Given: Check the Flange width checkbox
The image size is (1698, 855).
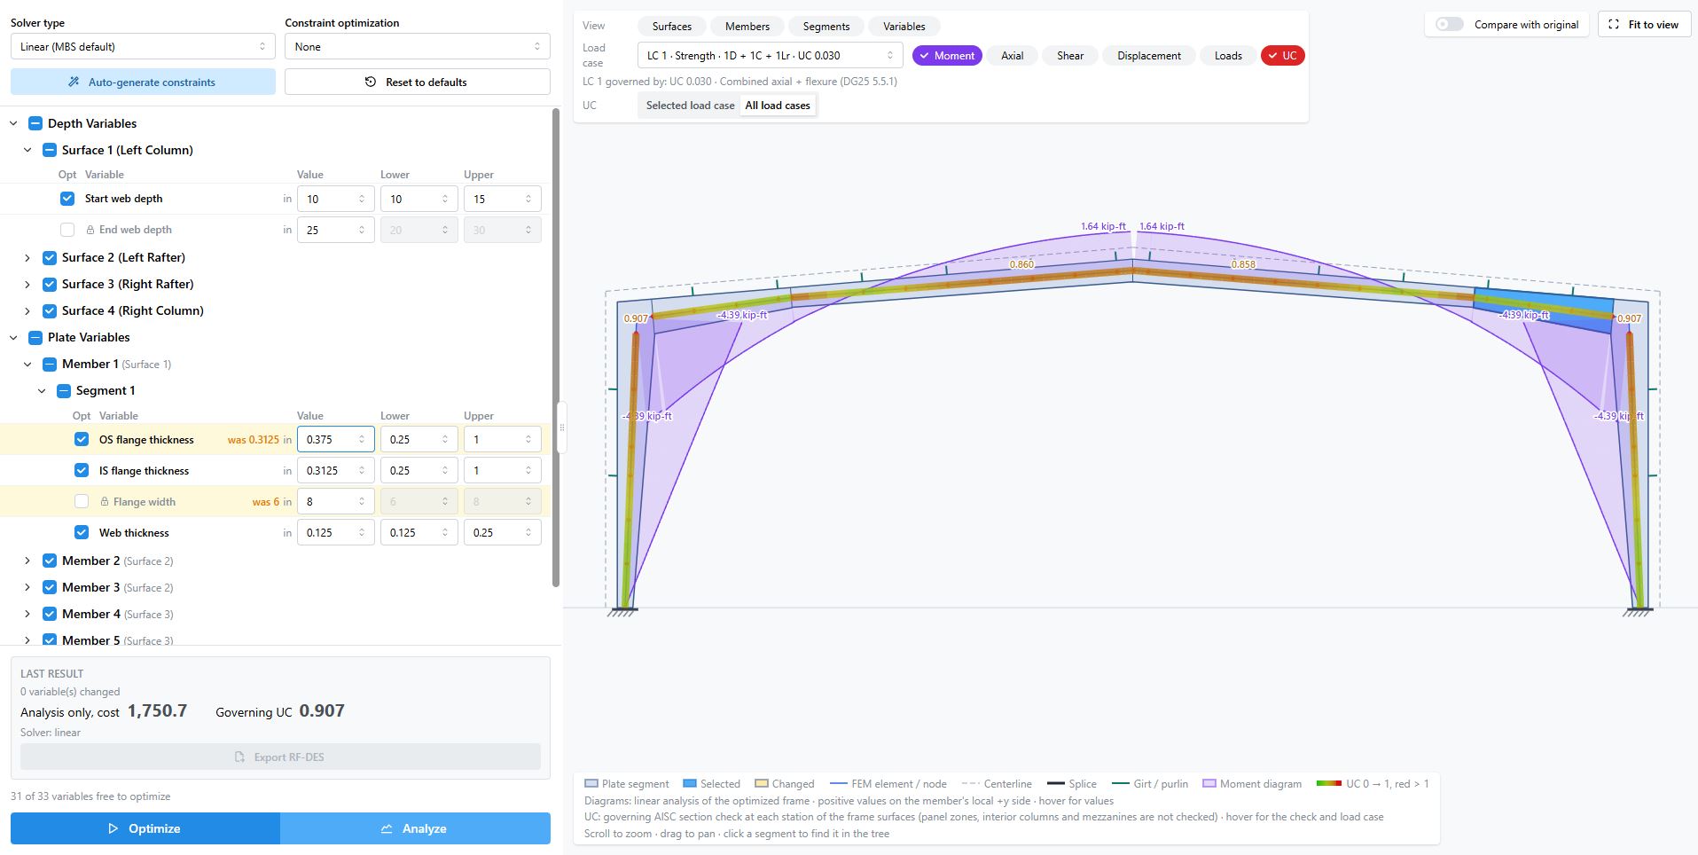Looking at the screenshot, I should point(82,502).
